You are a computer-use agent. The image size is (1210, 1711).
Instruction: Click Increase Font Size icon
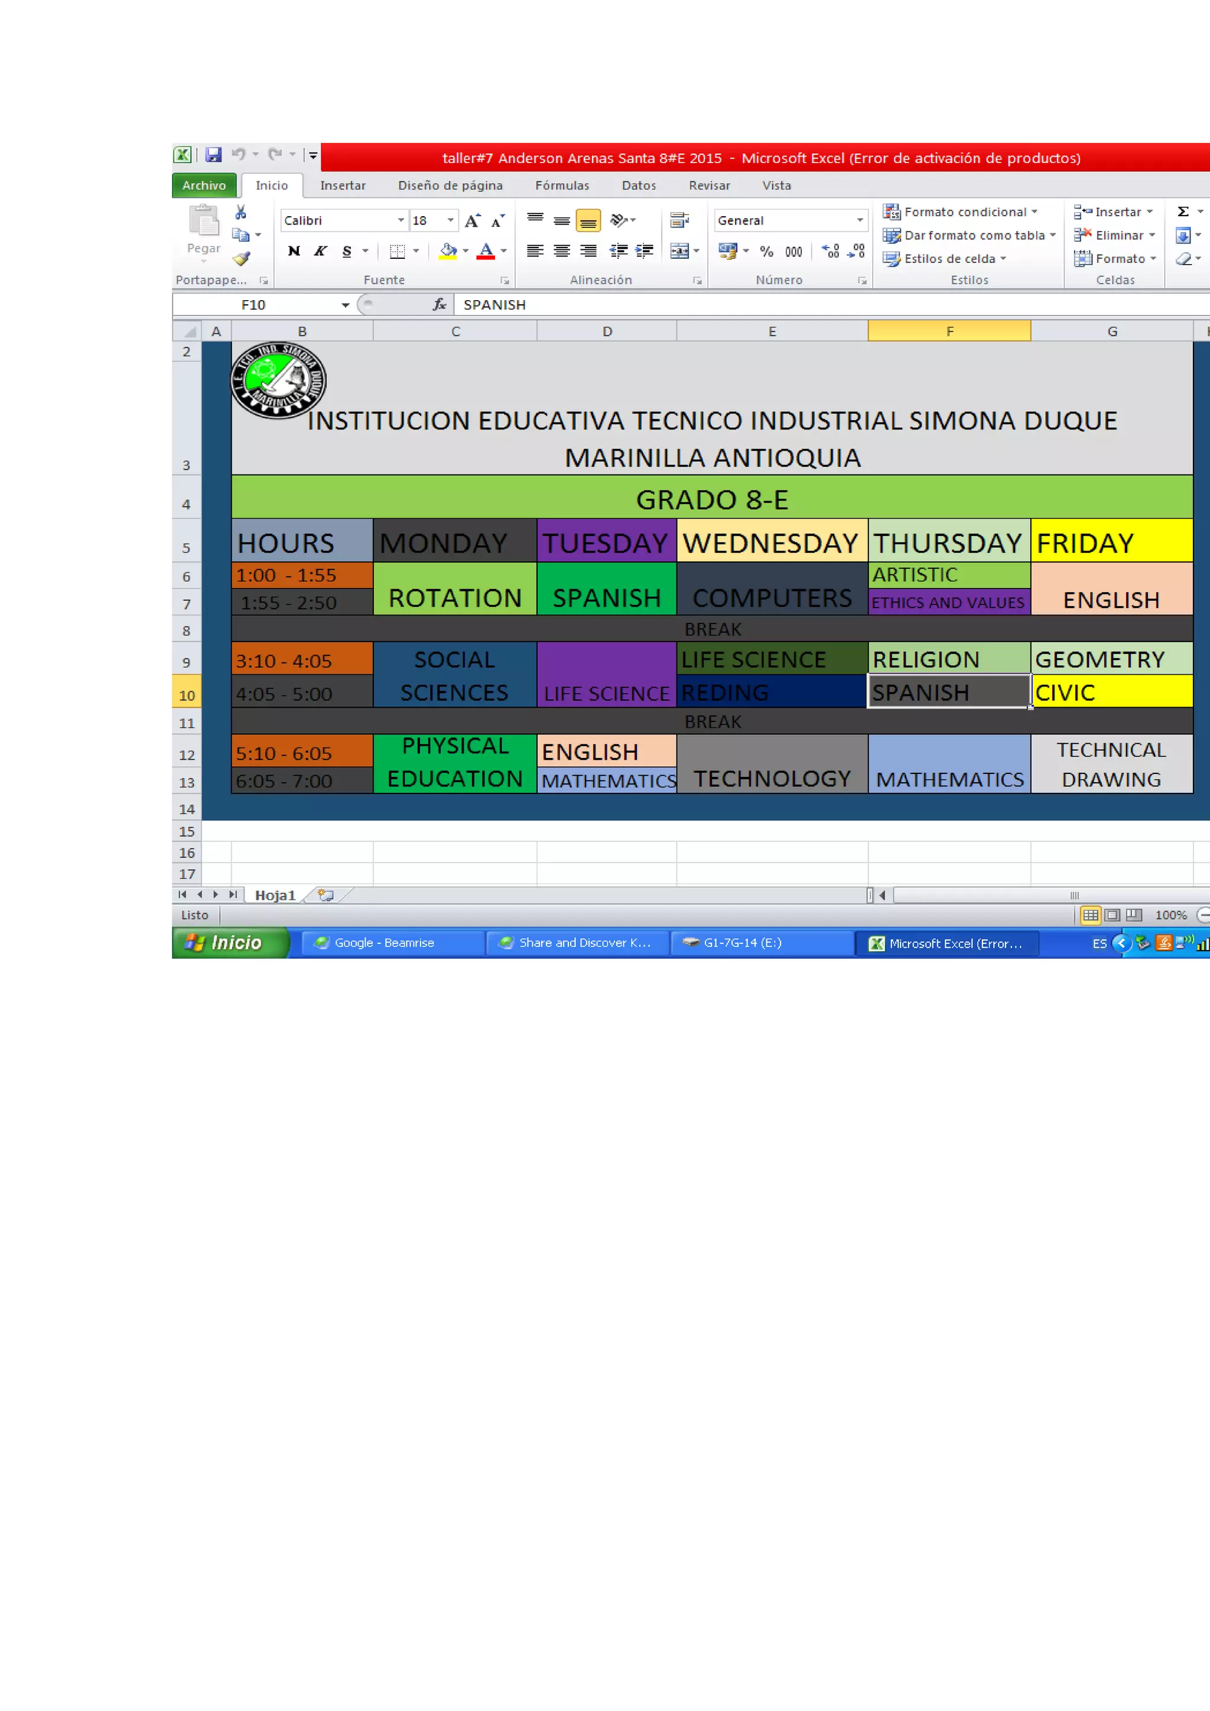pos(473,220)
